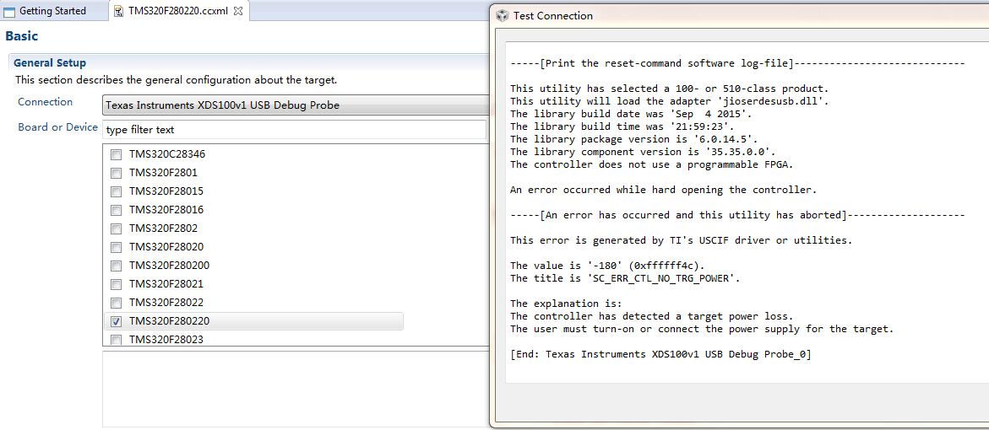Click the 'jioserdesusb.dll' adapter line

click(x=670, y=101)
